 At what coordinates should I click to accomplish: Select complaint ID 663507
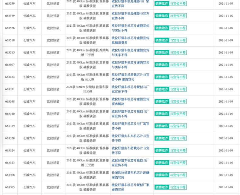click(10, 65)
